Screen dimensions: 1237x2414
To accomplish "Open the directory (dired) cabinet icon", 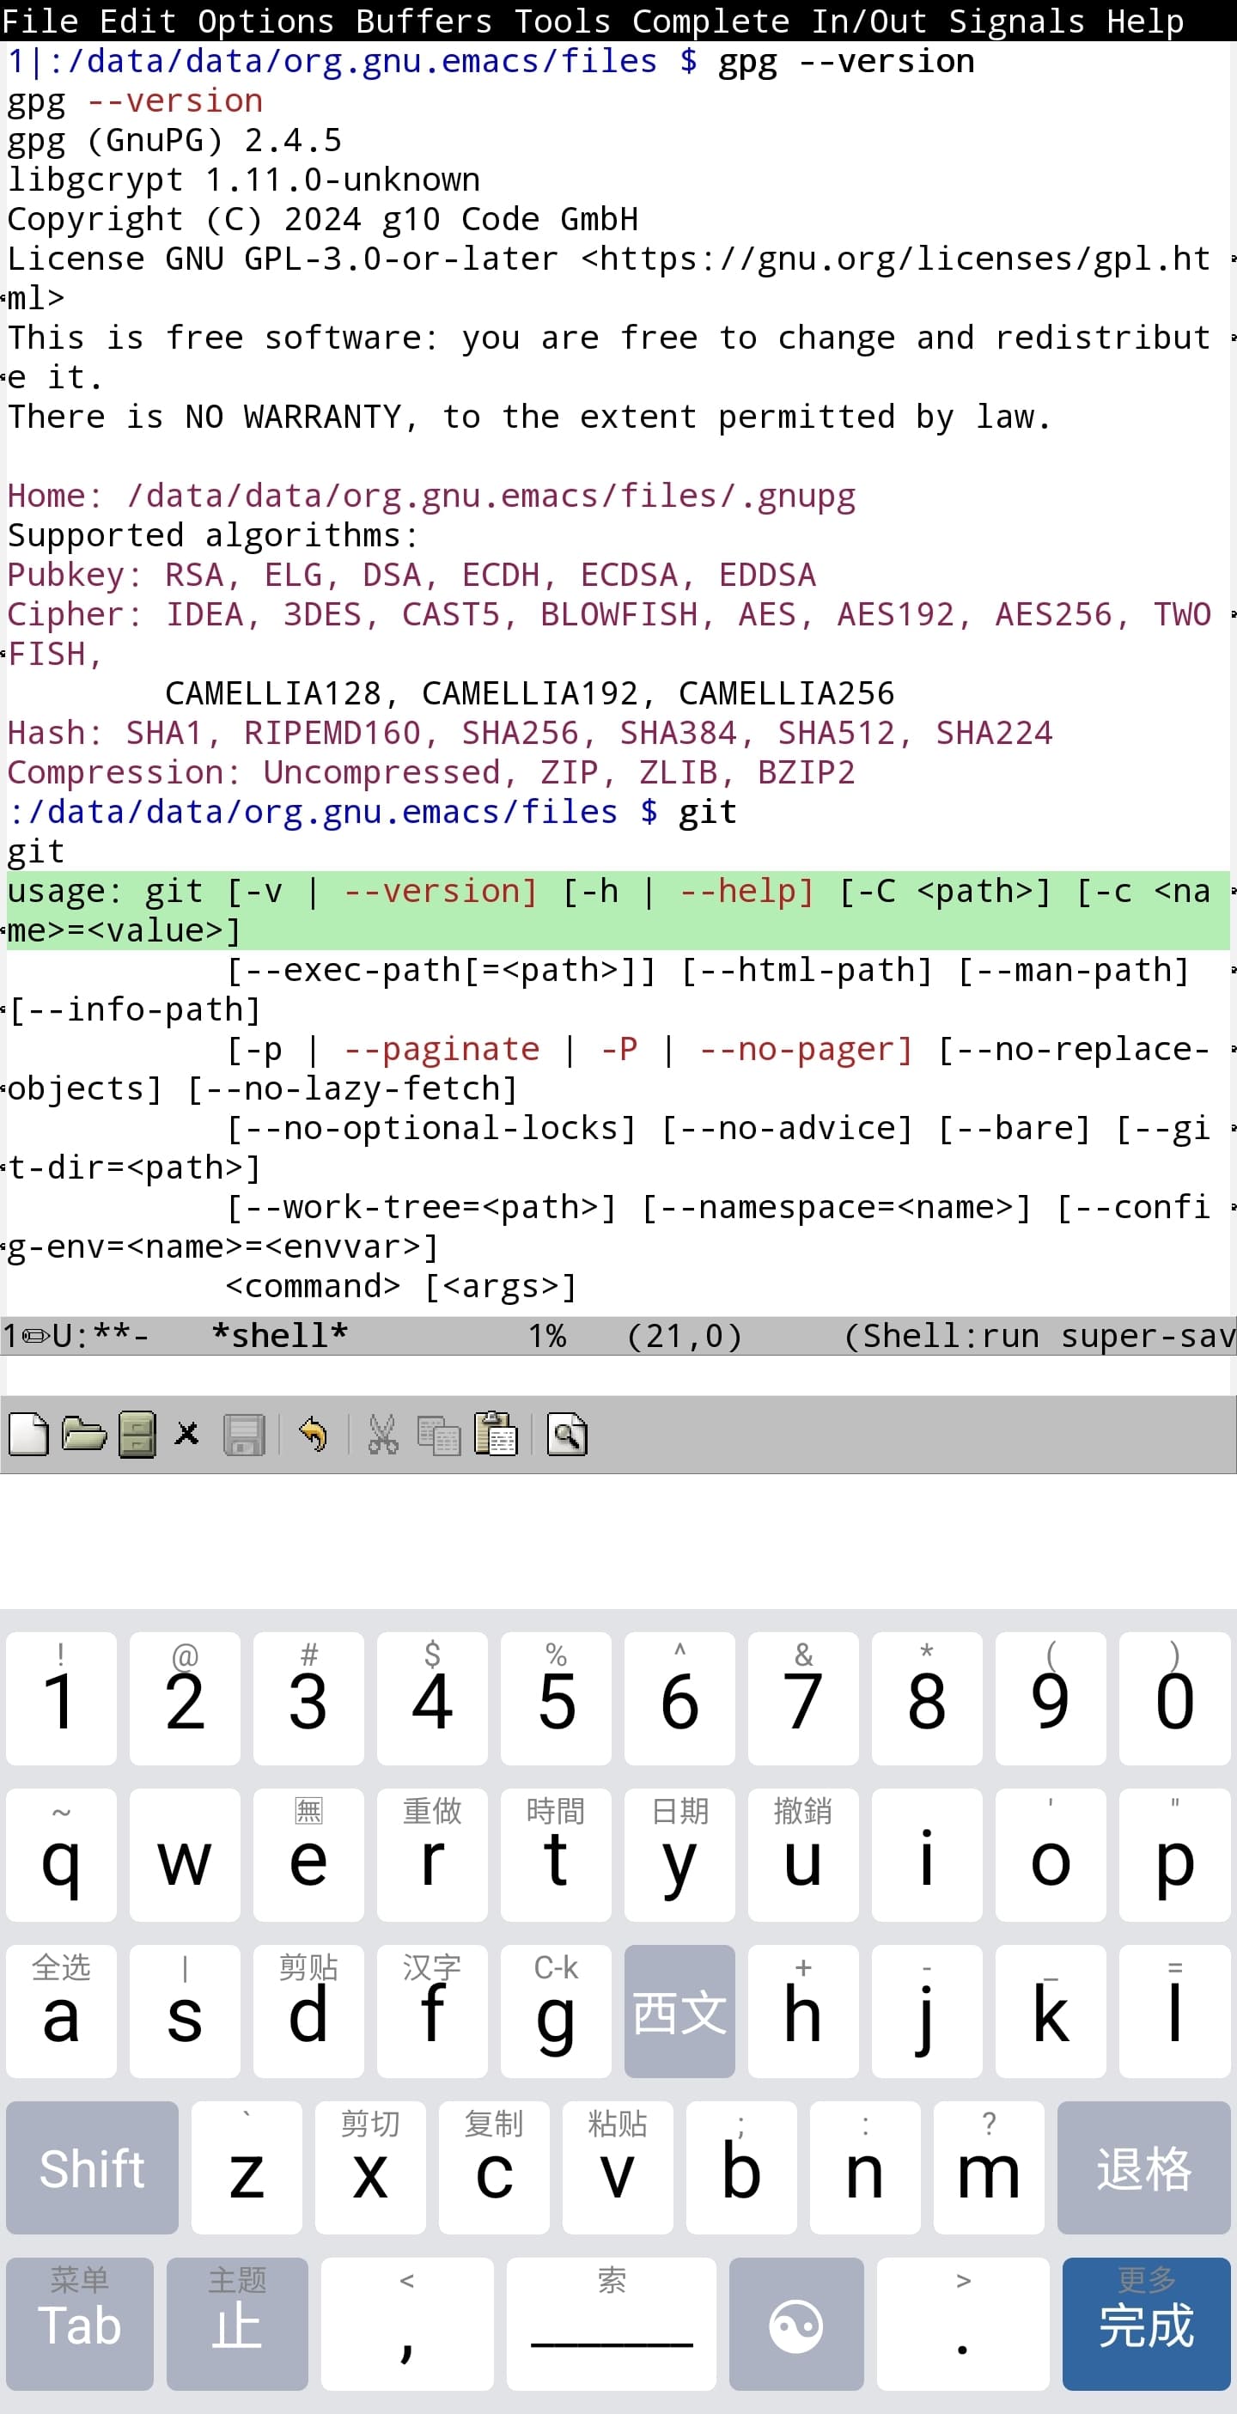I will tap(137, 1434).
